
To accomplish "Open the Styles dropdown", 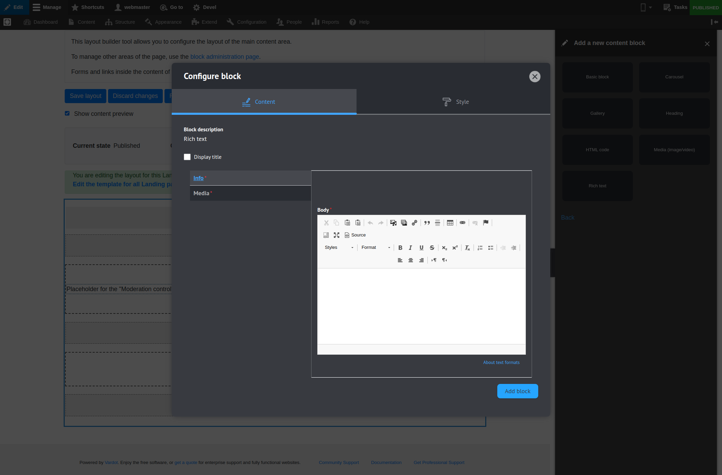I will pyautogui.click(x=339, y=247).
